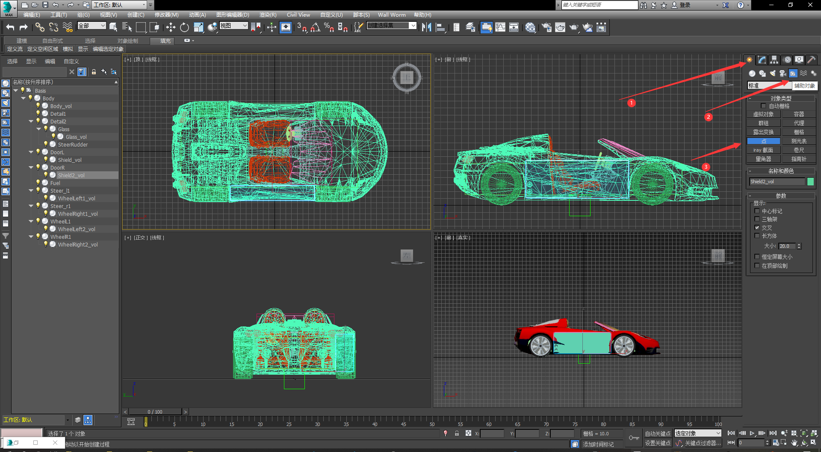Viewport: 821px width, 452px height.
Task: Open the 渲染(R) menu
Action: point(268,15)
